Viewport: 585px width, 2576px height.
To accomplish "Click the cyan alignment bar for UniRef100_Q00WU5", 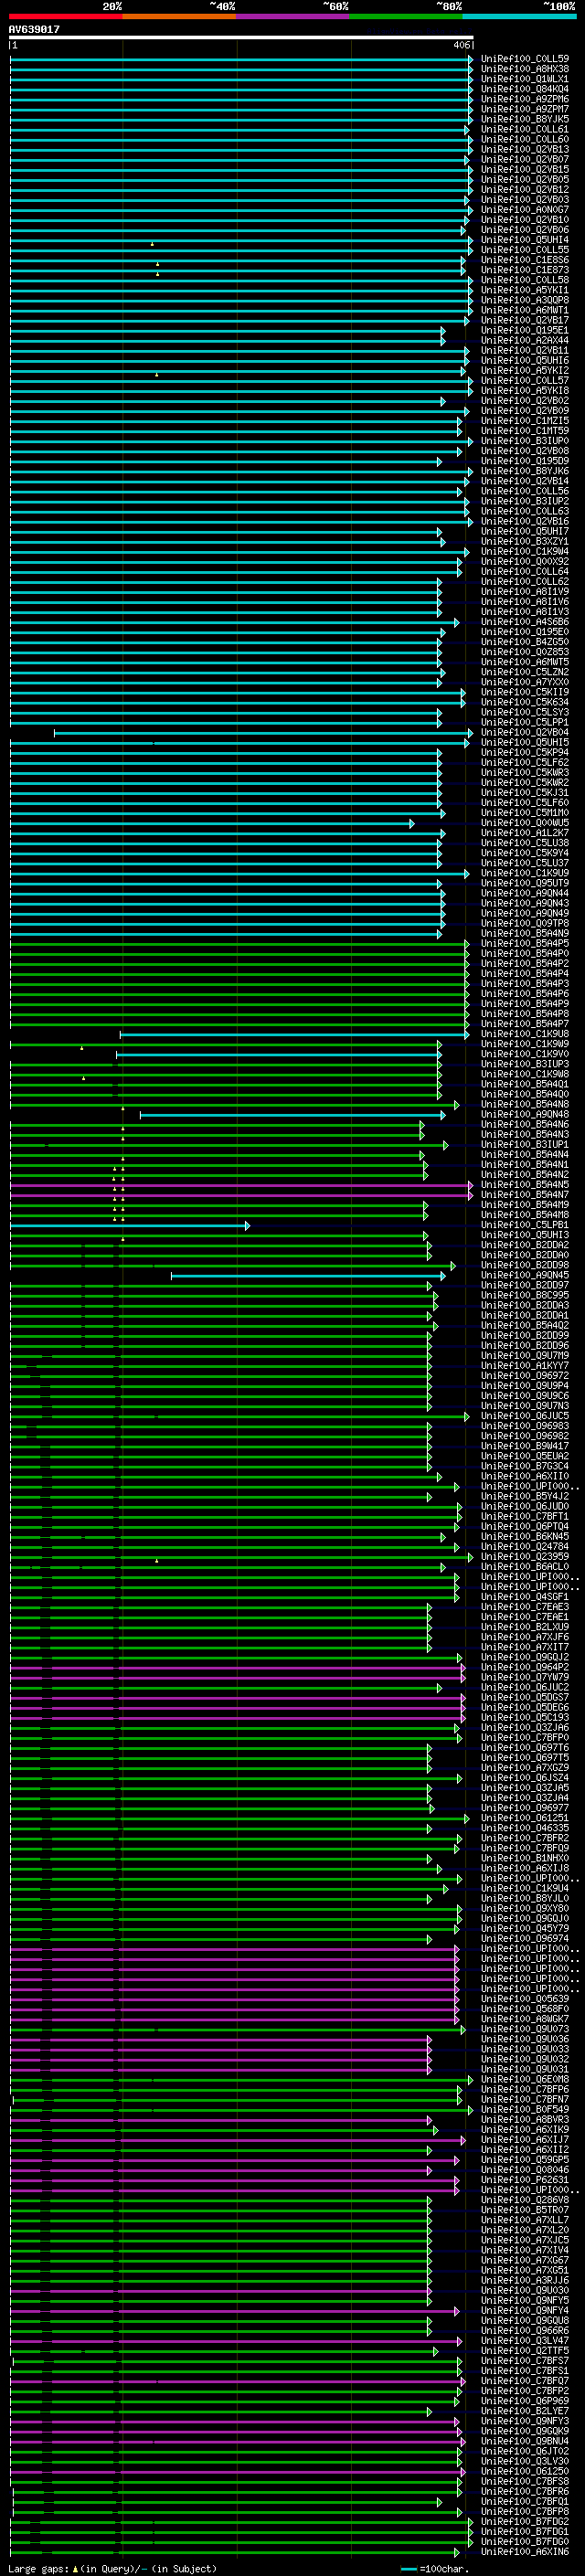I will 211,823.
